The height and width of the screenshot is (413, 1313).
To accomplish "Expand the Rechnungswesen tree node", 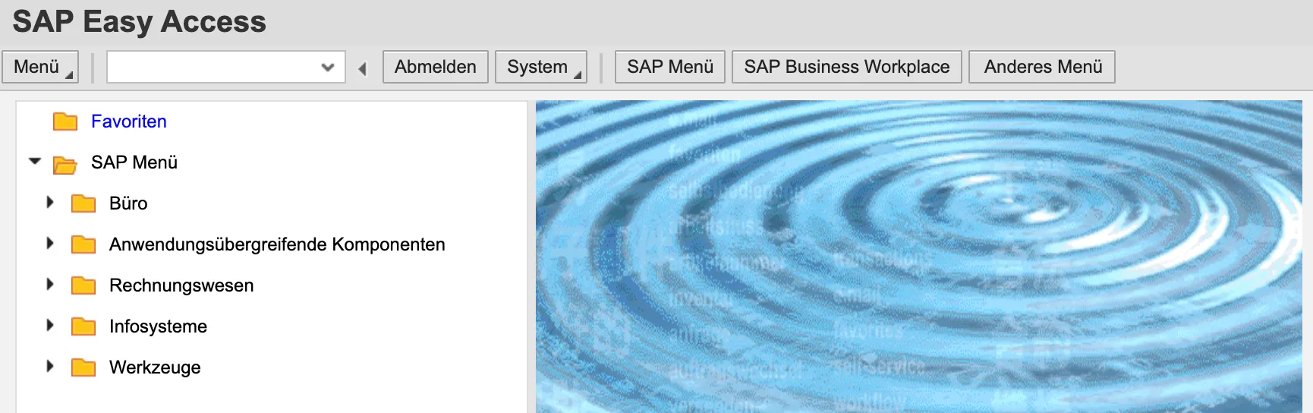I will point(50,284).
